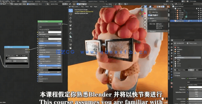This screenshot has width=202, height=104.
Task: Click the zoom magnifier navigation icon in viewport
Action: point(145,19)
